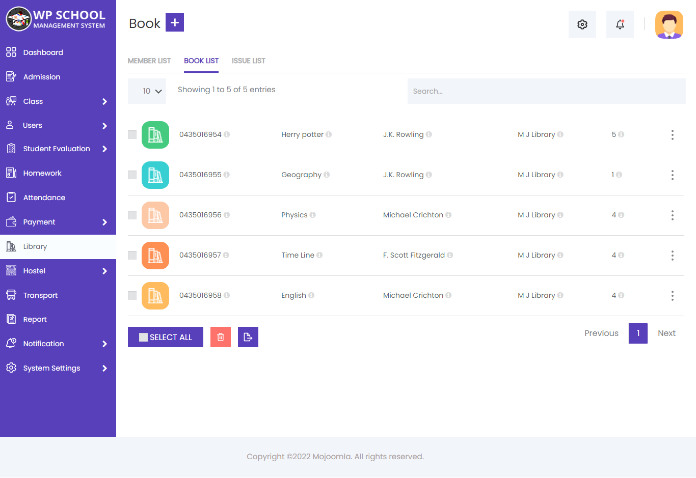Screen dimensions: 696x478
Task: Go to the Next page
Action: click(x=666, y=333)
